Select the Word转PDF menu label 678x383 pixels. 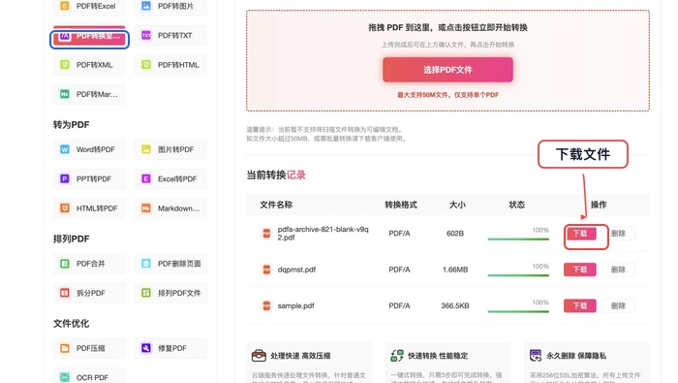(x=96, y=149)
